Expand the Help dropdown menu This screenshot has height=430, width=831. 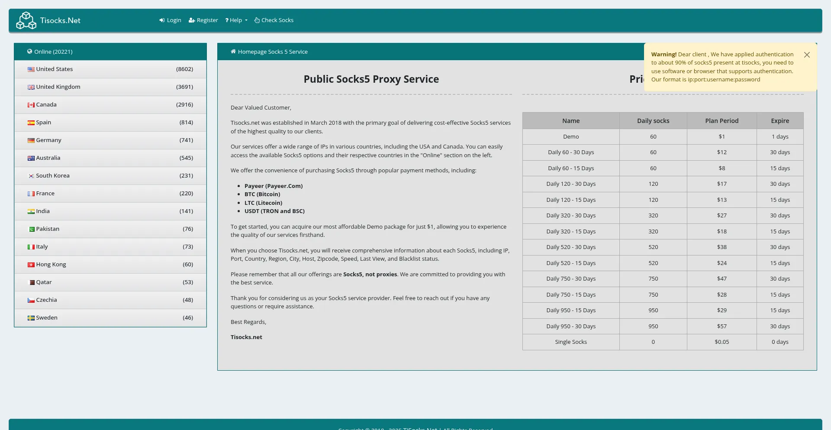236,20
